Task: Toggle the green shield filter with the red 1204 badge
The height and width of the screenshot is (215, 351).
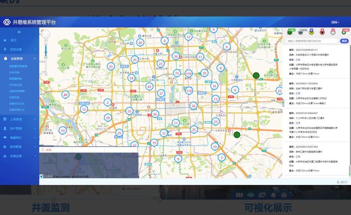Action: pos(344,32)
